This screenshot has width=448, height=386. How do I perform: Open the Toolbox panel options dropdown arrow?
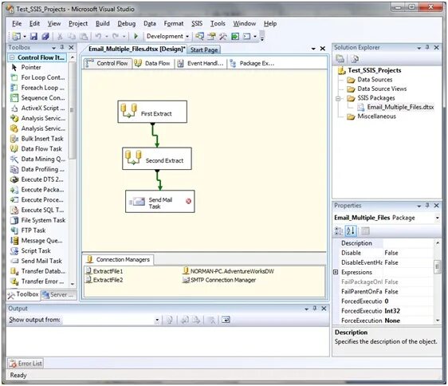pos(53,48)
